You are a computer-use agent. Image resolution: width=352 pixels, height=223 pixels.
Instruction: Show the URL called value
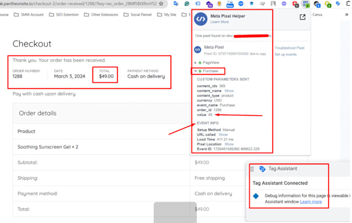click(x=223, y=135)
